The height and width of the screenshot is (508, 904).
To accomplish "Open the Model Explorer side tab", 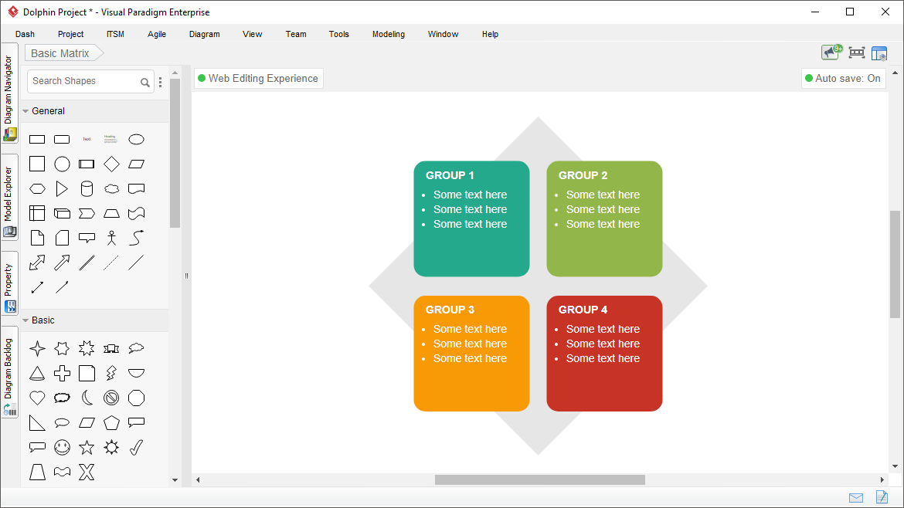I will click(9, 198).
